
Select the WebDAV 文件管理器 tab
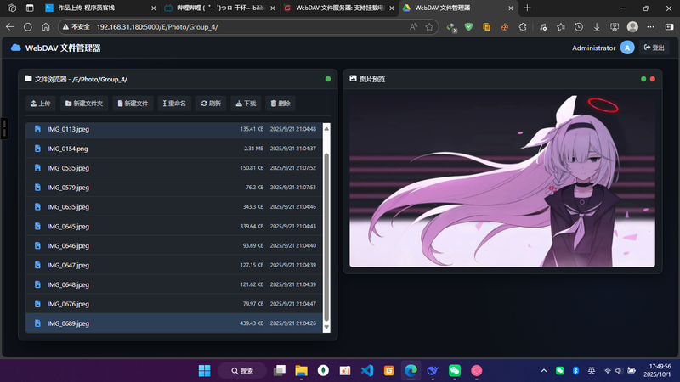tap(457, 8)
